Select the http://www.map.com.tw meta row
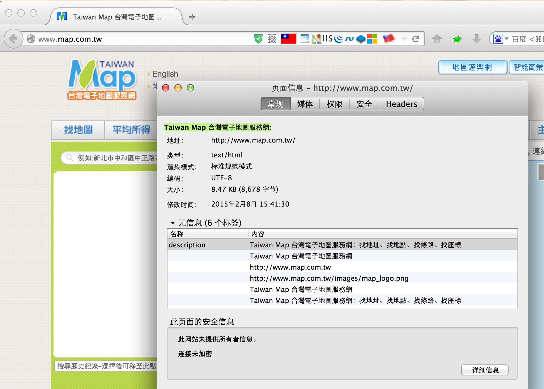 coord(342,267)
